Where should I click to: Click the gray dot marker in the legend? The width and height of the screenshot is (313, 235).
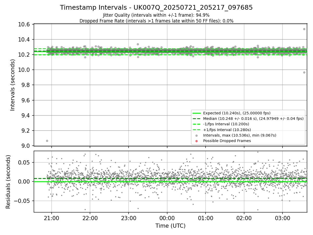[197, 136]
